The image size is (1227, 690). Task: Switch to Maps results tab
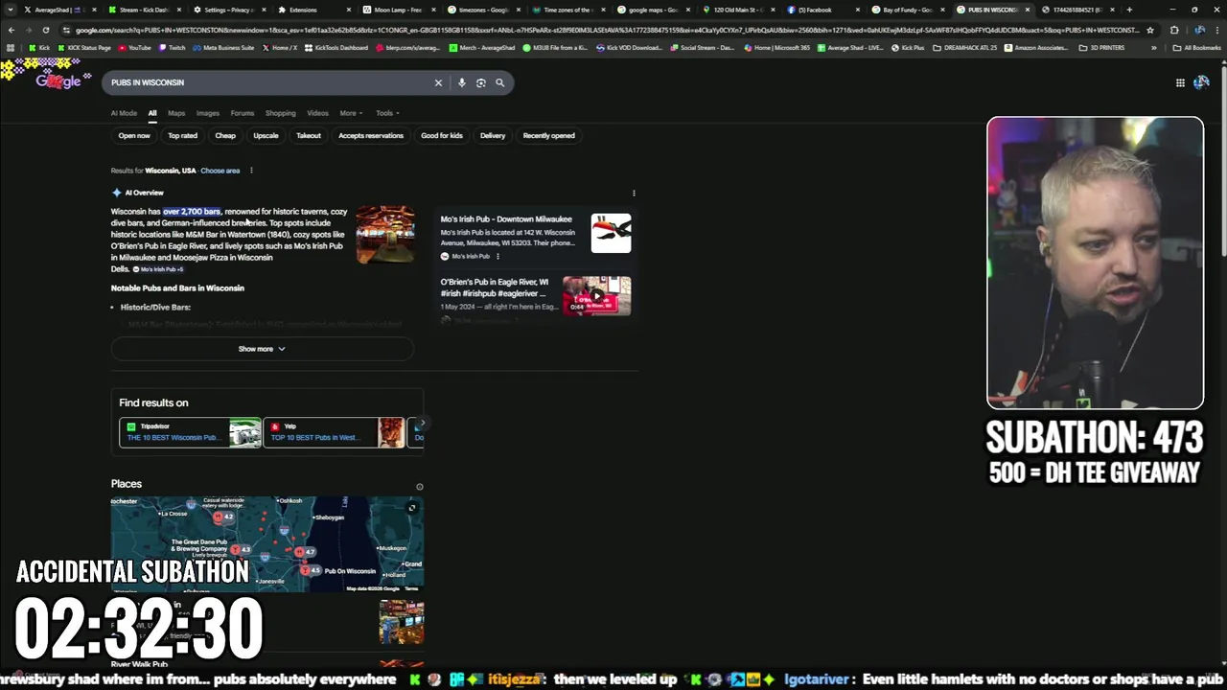coord(176,113)
